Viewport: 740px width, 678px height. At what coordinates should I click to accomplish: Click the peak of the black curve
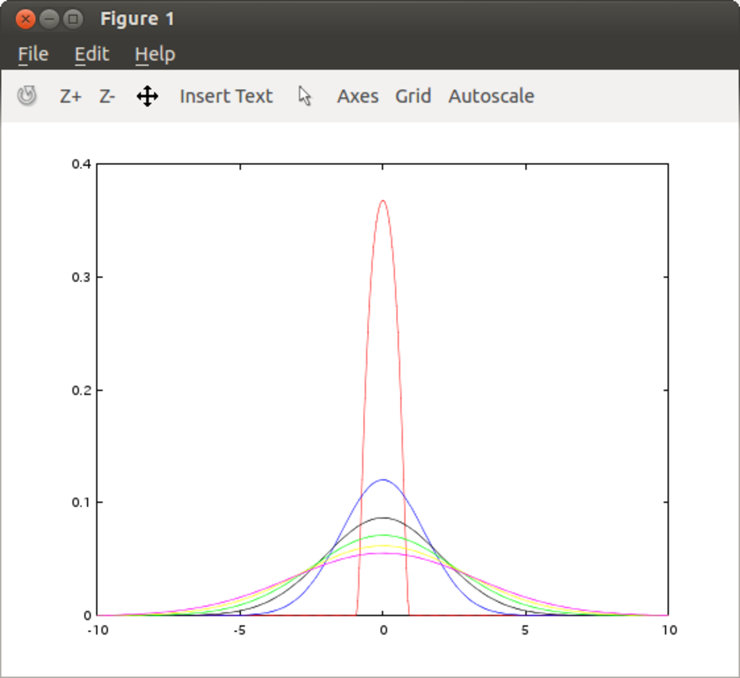383,517
